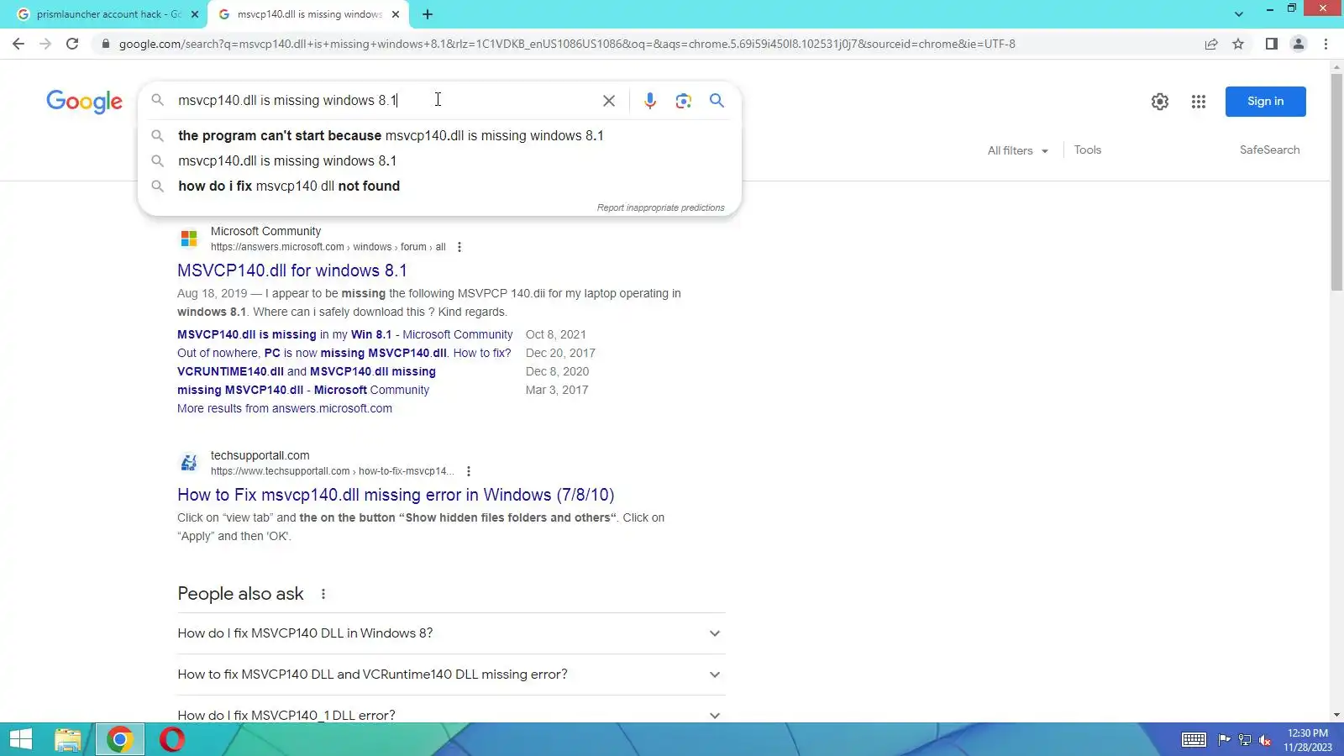
Task: Open touch keyboard from system tray
Action: tap(1194, 740)
